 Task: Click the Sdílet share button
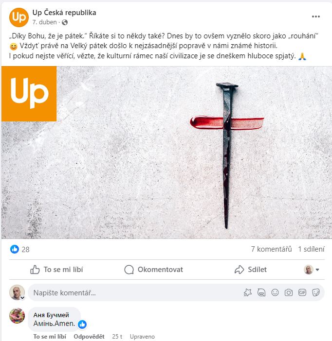click(x=251, y=270)
